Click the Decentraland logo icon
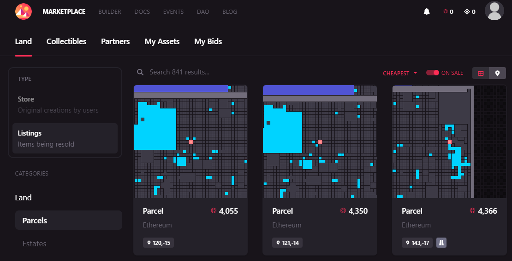This screenshot has width=512, height=261. point(24,11)
